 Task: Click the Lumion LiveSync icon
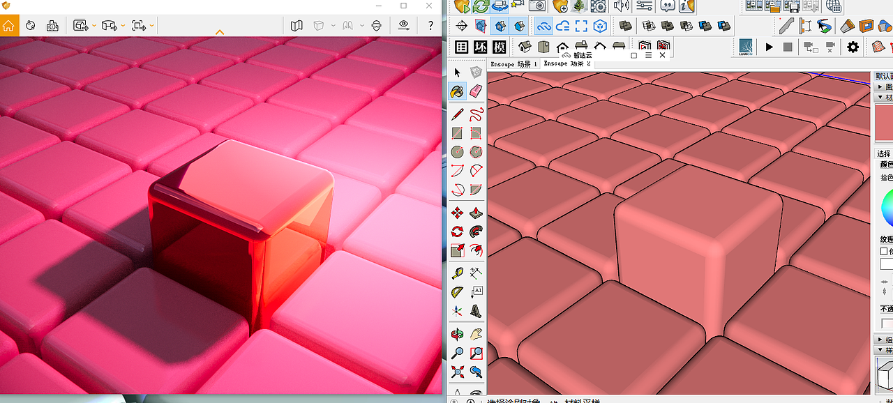[744, 47]
